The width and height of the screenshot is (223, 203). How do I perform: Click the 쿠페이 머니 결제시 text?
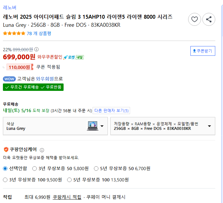[x=106, y=197]
